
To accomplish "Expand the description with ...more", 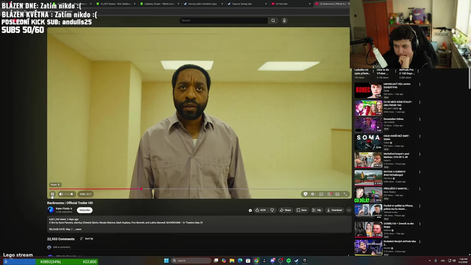I will 78,229.
